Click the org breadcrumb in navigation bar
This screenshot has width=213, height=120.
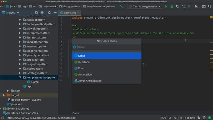tap(22, 6)
